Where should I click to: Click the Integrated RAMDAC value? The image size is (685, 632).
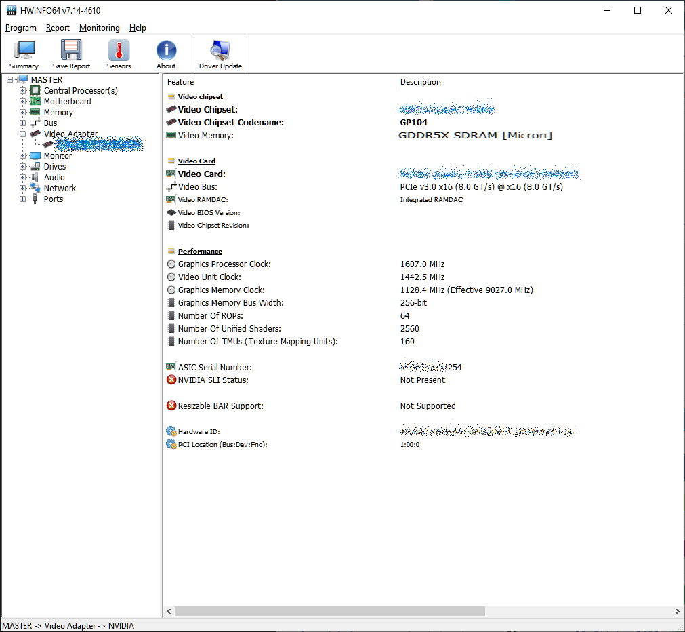click(431, 199)
